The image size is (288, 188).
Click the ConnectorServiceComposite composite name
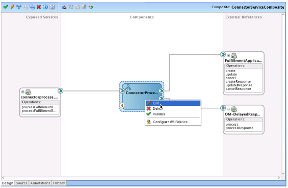click(x=258, y=7)
